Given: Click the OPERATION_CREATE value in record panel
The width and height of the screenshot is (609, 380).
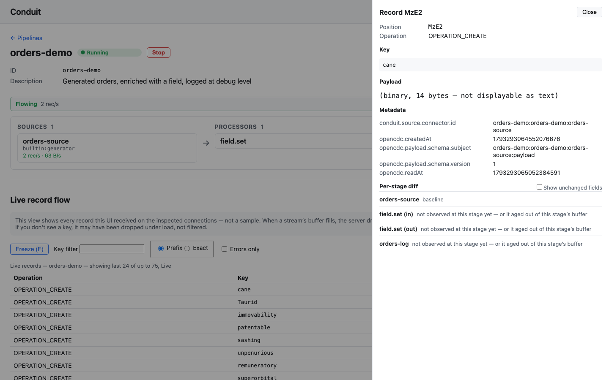Looking at the screenshot, I should point(457,36).
